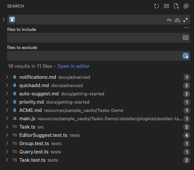
Task: Refresh the search results
Action: (156, 6)
